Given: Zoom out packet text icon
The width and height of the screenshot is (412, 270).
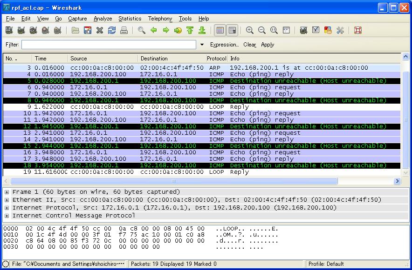Looking at the screenshot, I should [x=262, y=30].
